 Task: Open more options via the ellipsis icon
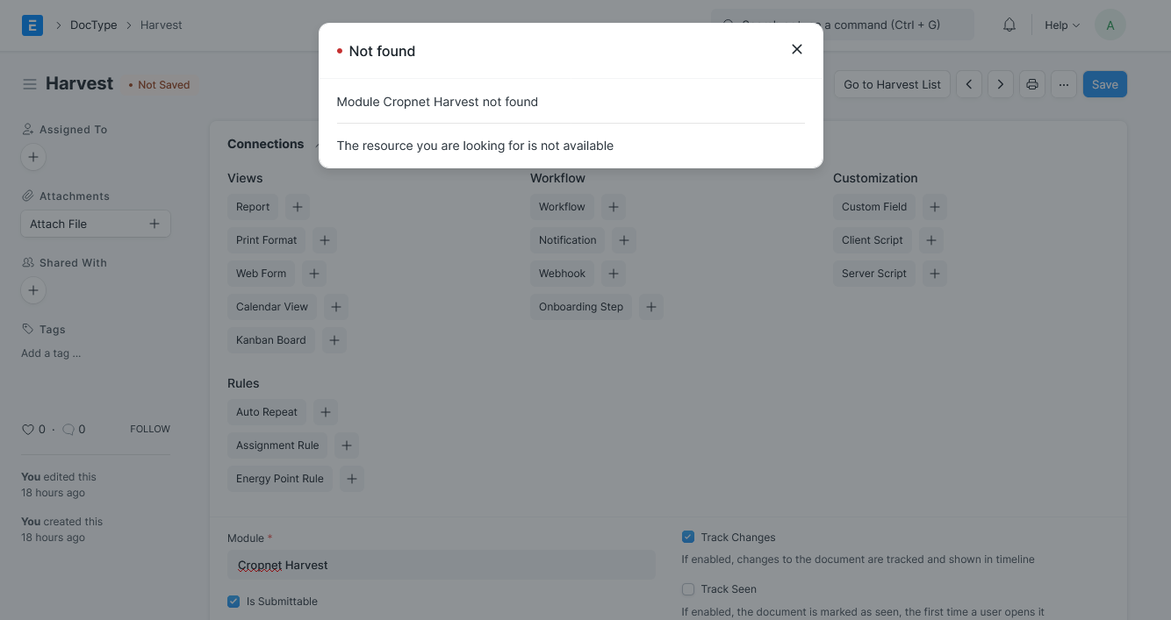1063,84
